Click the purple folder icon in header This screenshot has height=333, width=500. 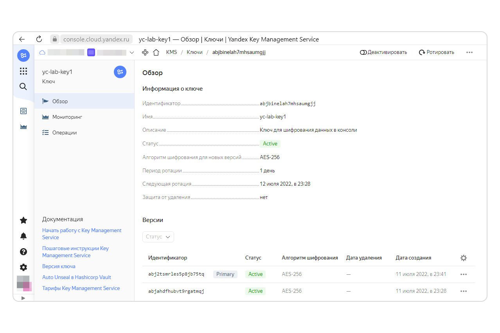coord(91,52)
